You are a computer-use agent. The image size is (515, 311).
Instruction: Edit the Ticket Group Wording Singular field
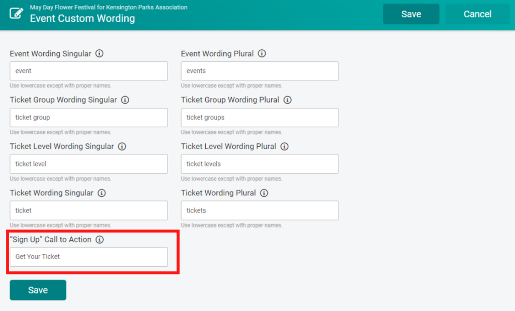tap(89, 118)
